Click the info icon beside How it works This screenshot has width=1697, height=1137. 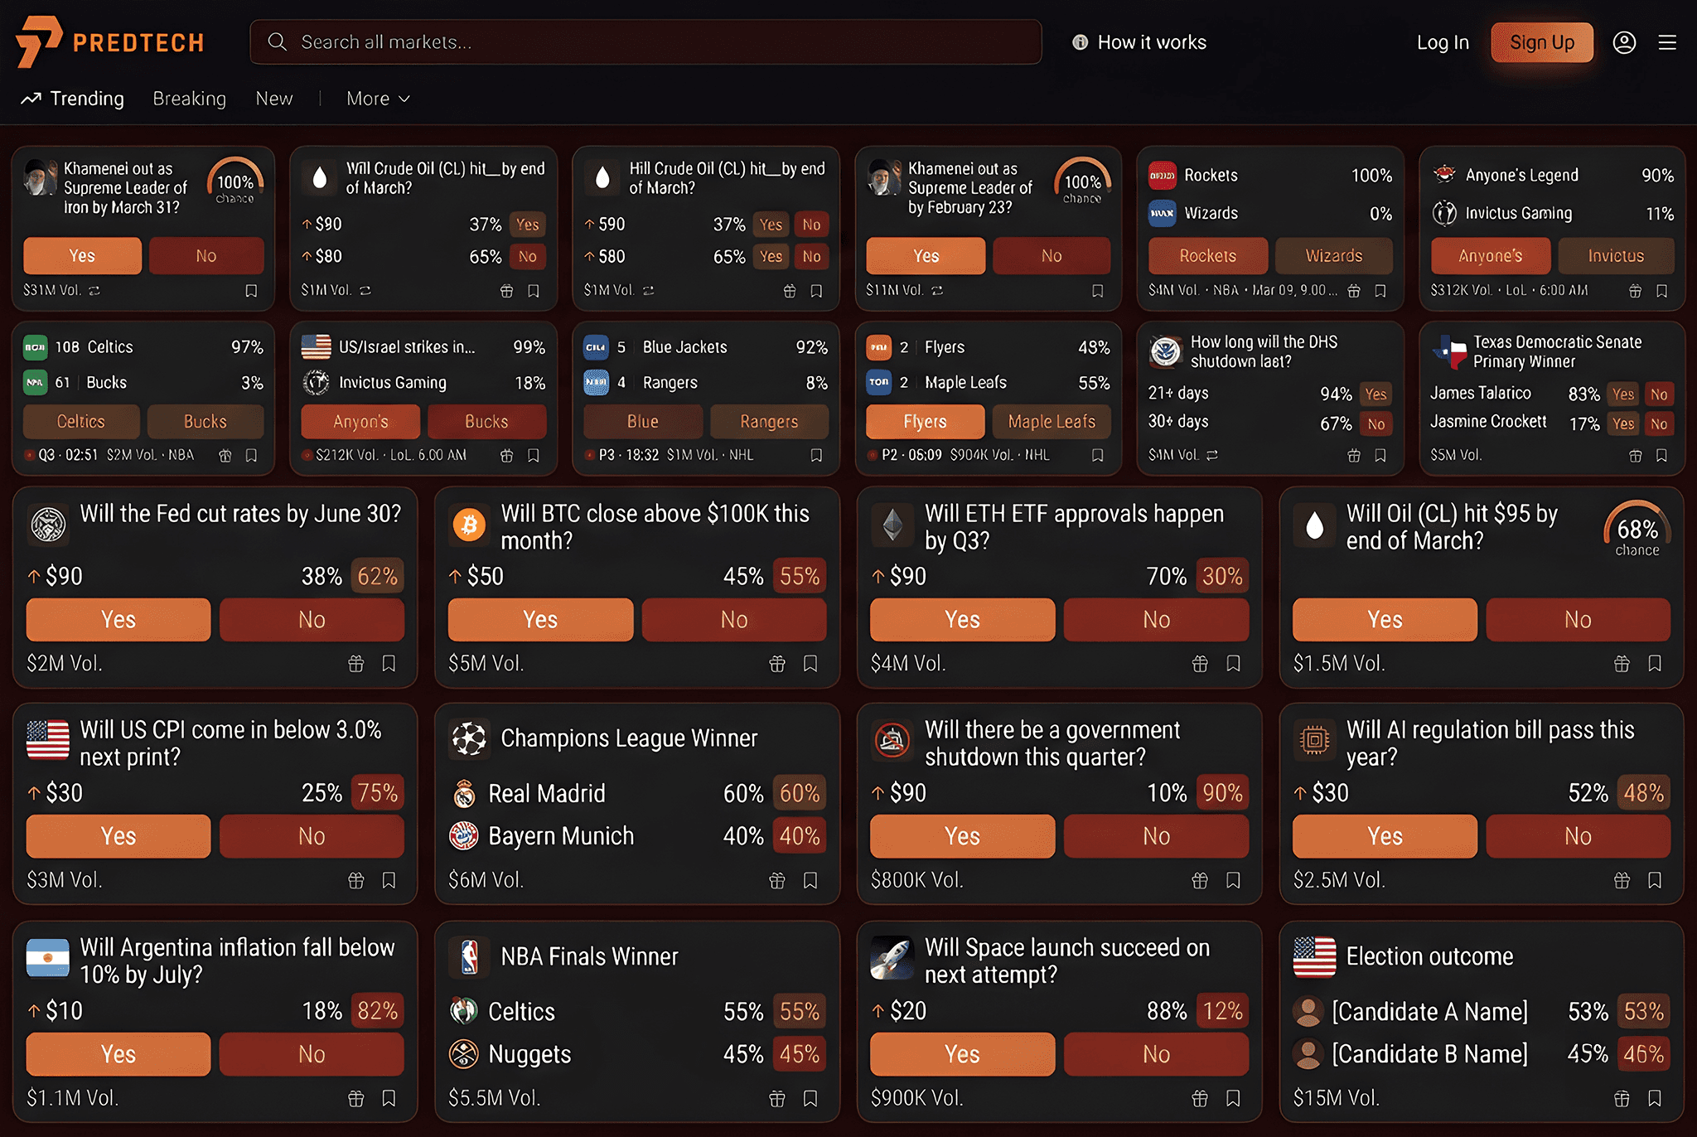1080,41
